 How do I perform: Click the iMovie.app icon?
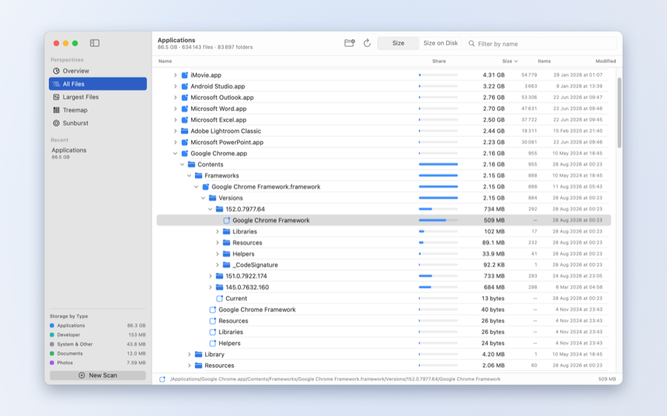click(185, 76)
